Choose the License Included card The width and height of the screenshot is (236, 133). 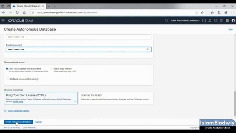point(116,98)
